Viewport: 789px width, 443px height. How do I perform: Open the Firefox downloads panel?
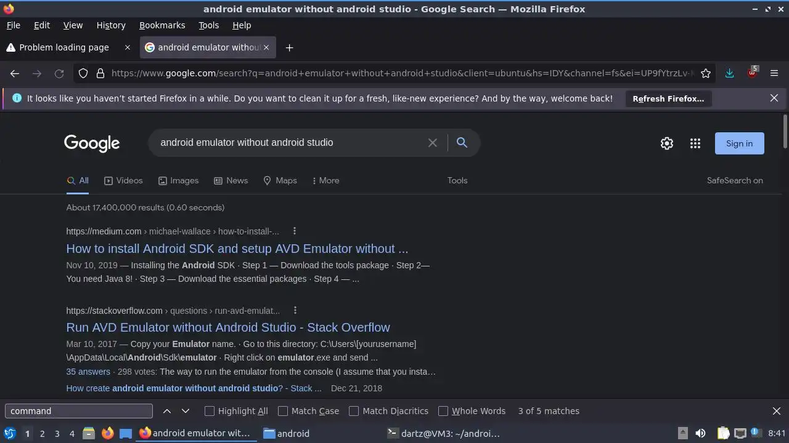(x=729, y=73)
